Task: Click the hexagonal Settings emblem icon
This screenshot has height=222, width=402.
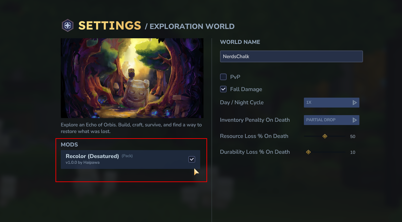Action: pos(68,25)
